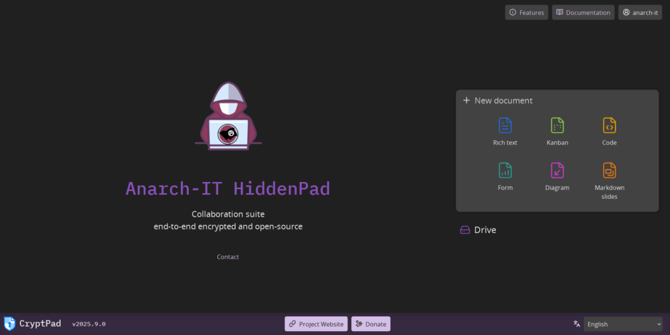This screenshot has width=670, height=335.
Task: Create a new Kanban board
Action: [x=557, y=131]
